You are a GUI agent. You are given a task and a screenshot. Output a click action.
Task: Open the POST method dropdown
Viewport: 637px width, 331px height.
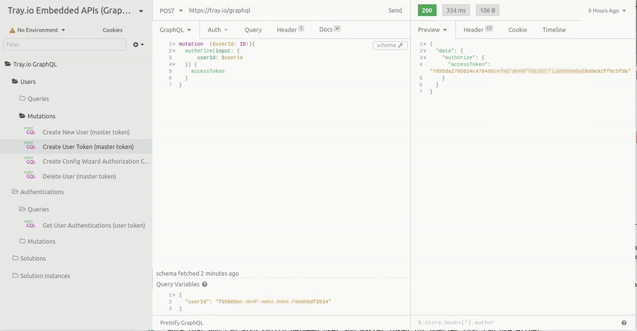click(171, 10)
